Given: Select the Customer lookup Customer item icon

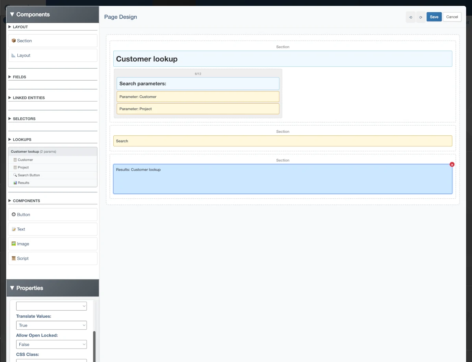Looking at the screenshot, I should pos(15,160).
